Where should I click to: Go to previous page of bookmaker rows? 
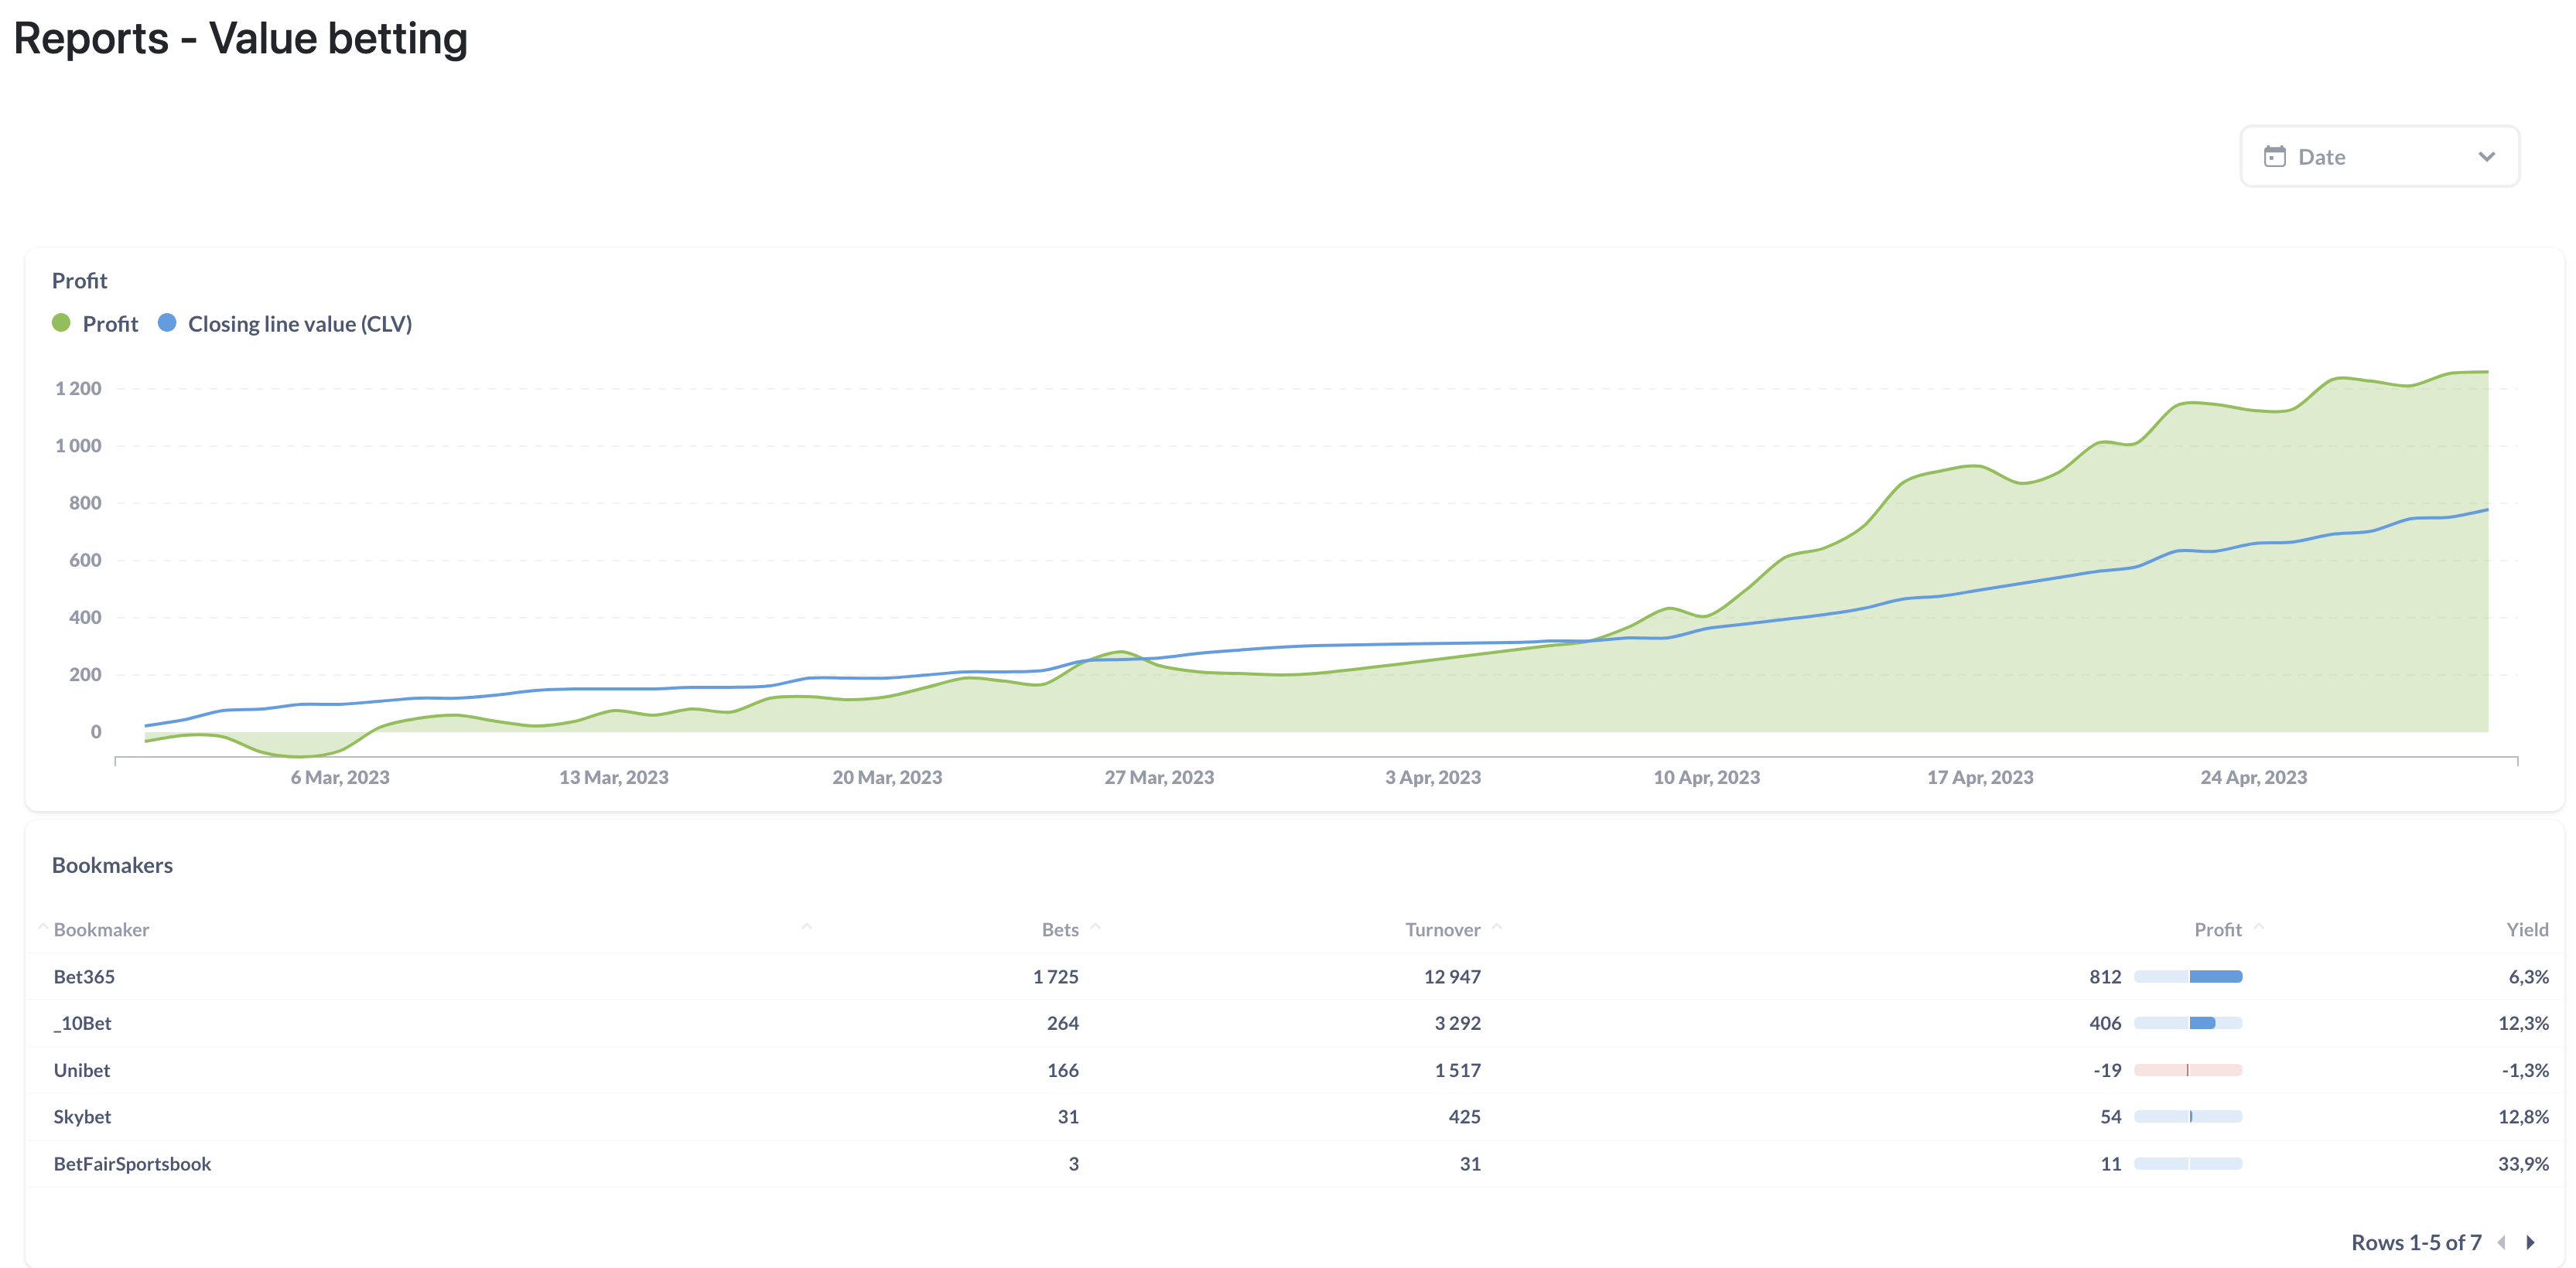tap(2501, 1242)
